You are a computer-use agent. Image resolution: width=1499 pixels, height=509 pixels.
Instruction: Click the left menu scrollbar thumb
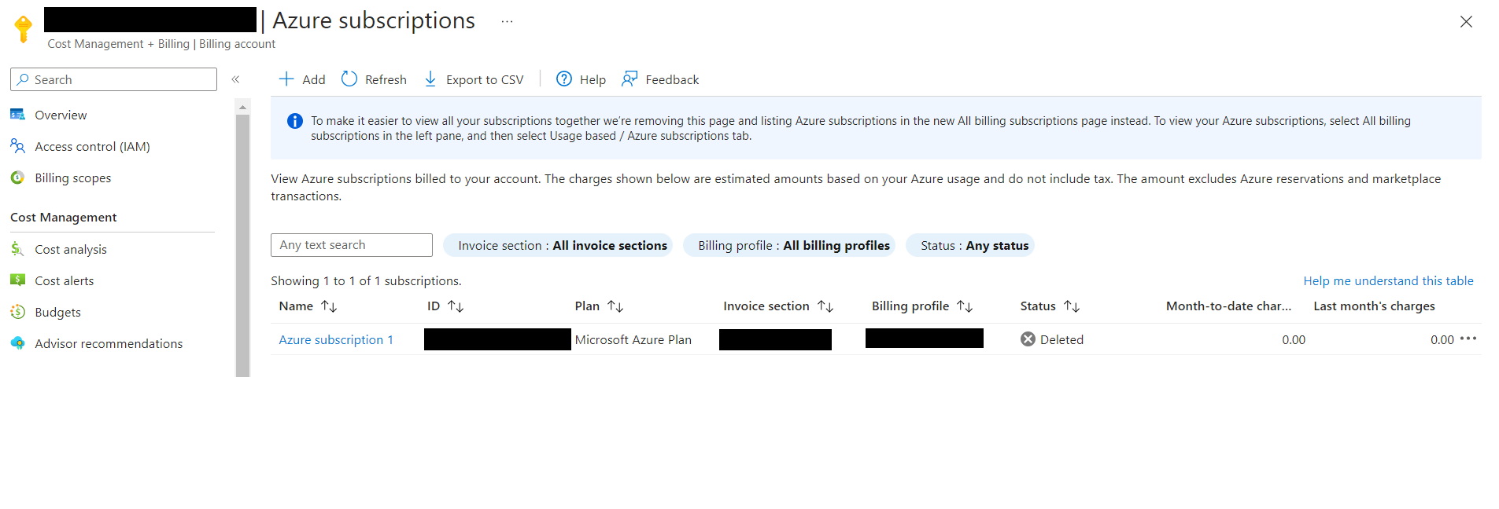pyautogui.click(x=242, y=245)
